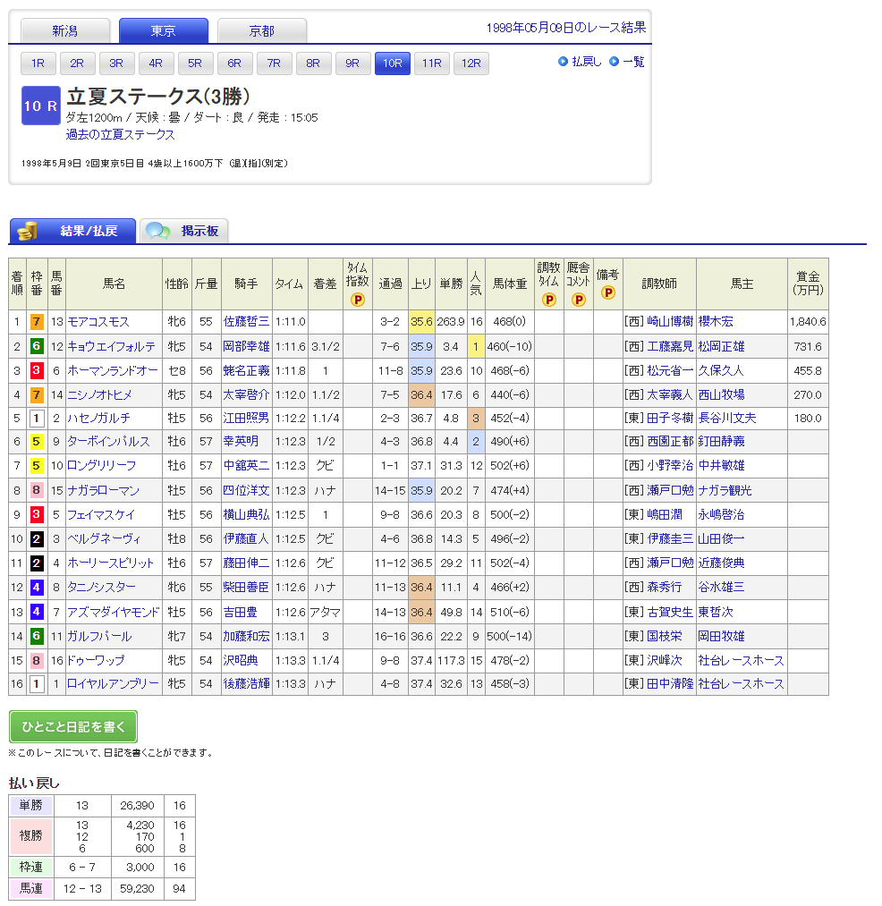Screen dimensions: 882x906
Task: Click premium P icon under タイム指数 column
Action: click(x=357, y=300)
